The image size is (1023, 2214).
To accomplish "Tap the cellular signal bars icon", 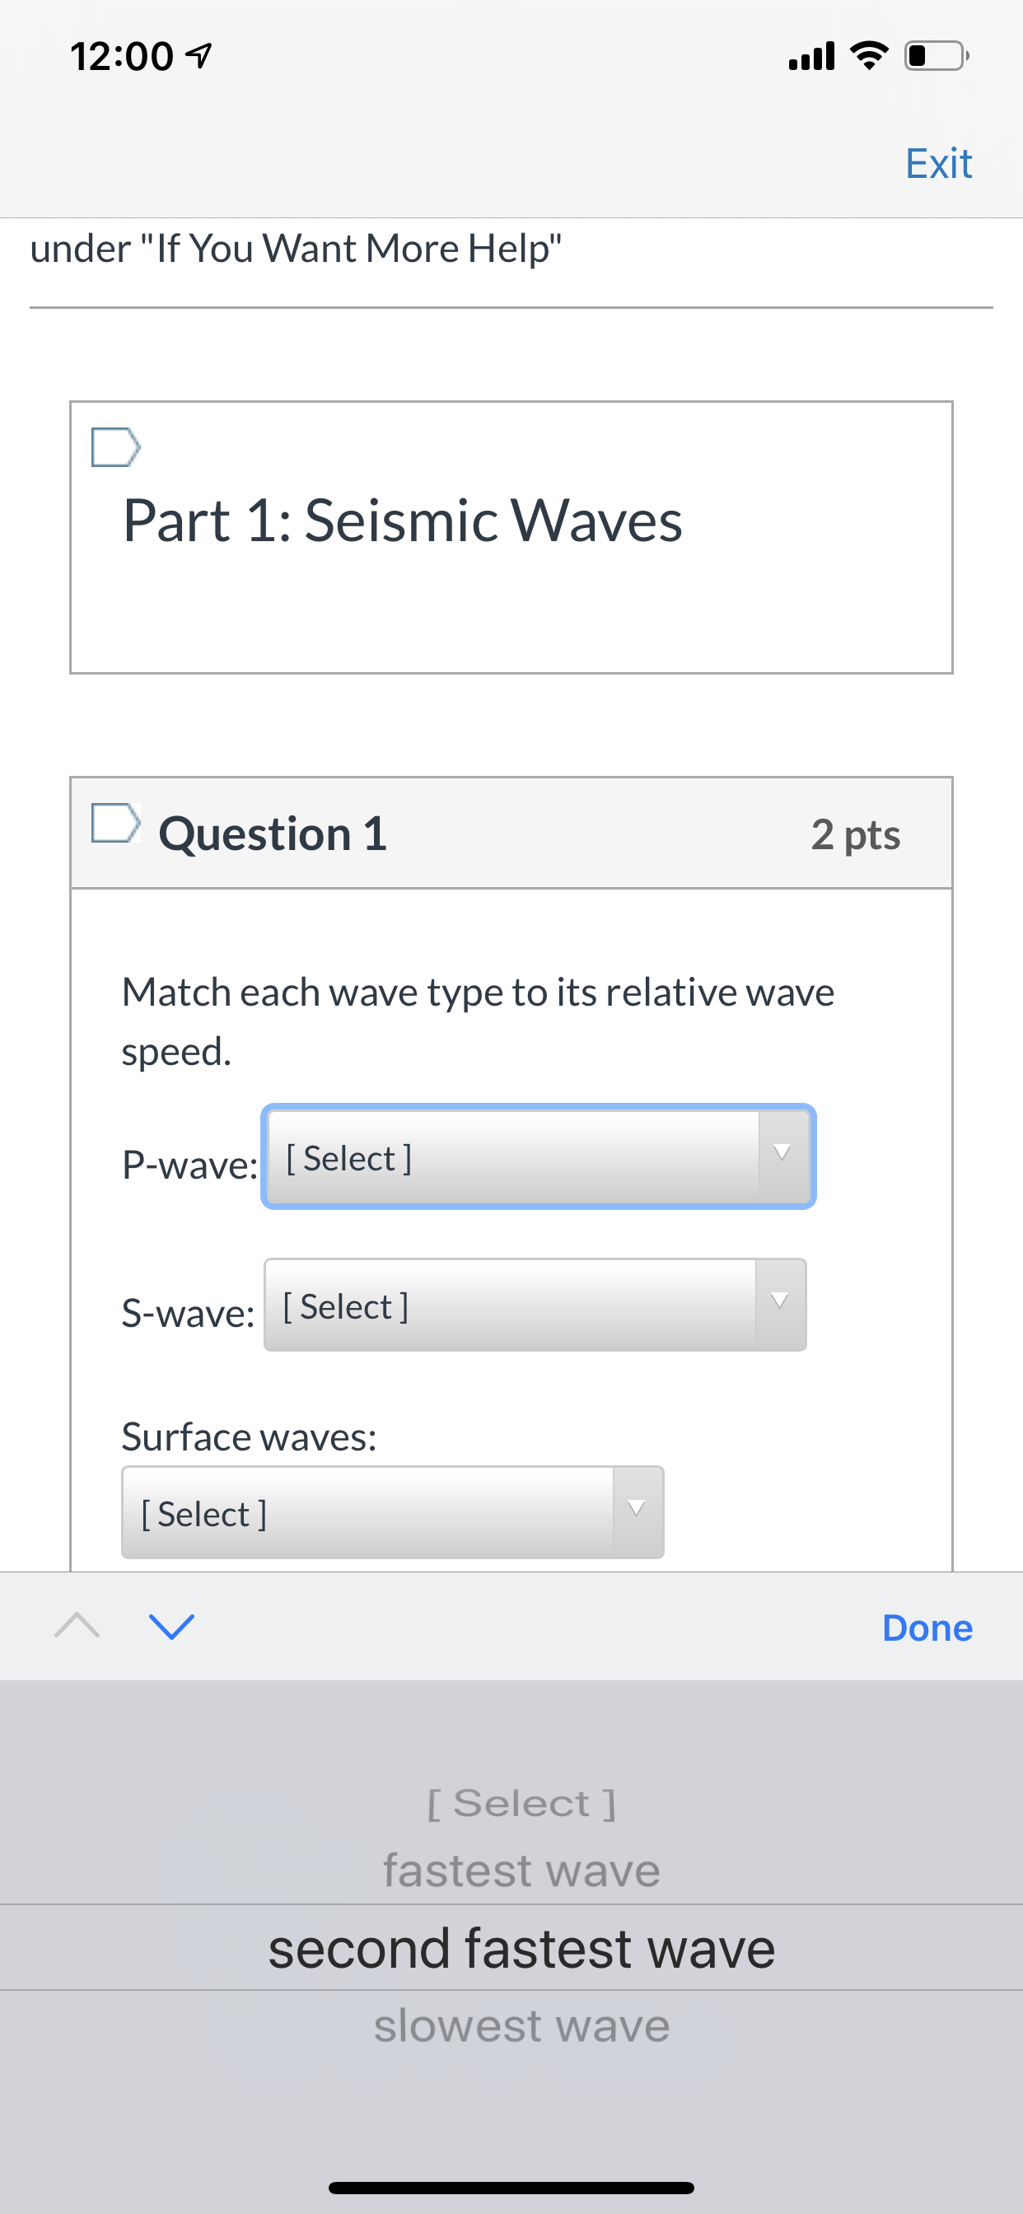I will tap(811, 56).
